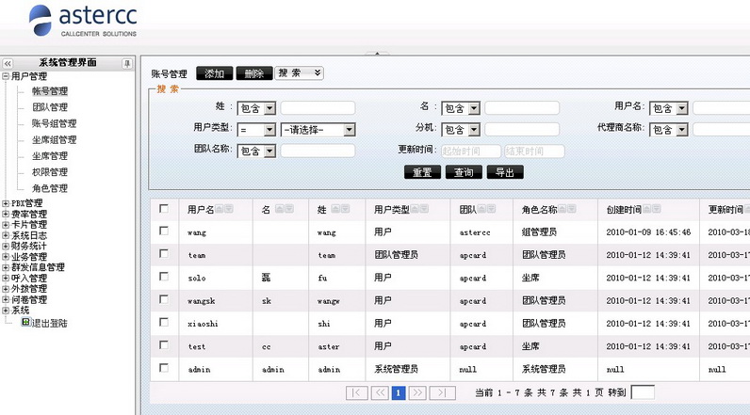This screenshot has width=750, height=415.
Task: Open 坐席组管理 in the sidebar
Action: coord(54,139)
